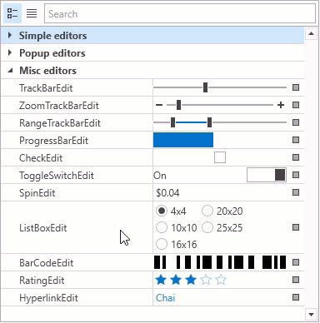Select the ListBoxEdit row label

click(x=43, y=228)
